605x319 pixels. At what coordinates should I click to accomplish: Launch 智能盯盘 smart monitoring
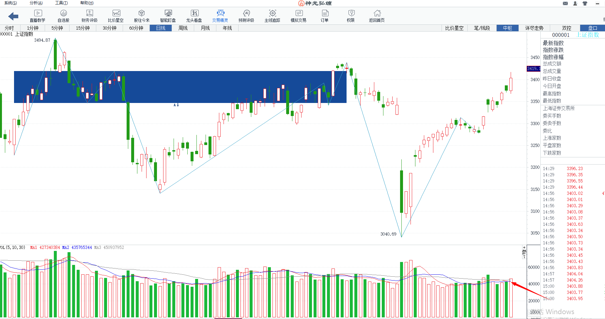click(168, 13)
